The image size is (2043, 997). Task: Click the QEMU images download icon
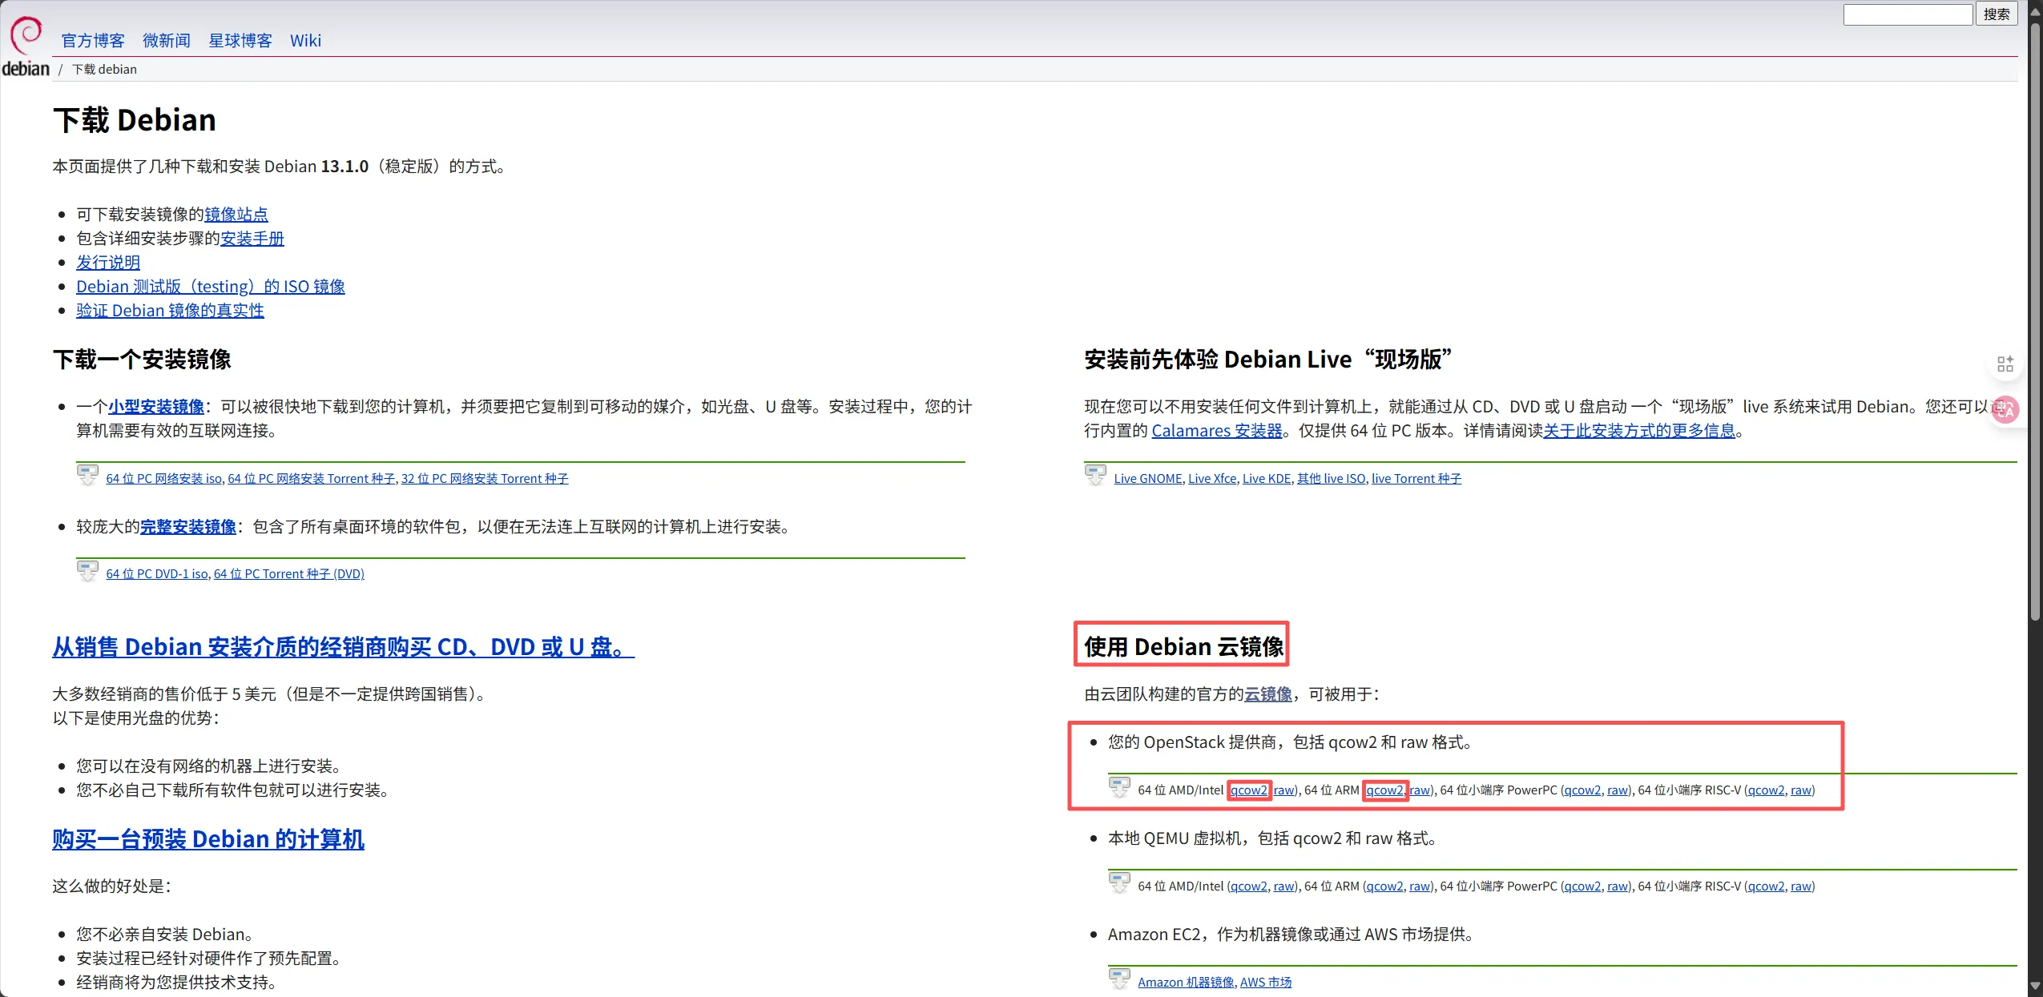(x=1119, y=882)
